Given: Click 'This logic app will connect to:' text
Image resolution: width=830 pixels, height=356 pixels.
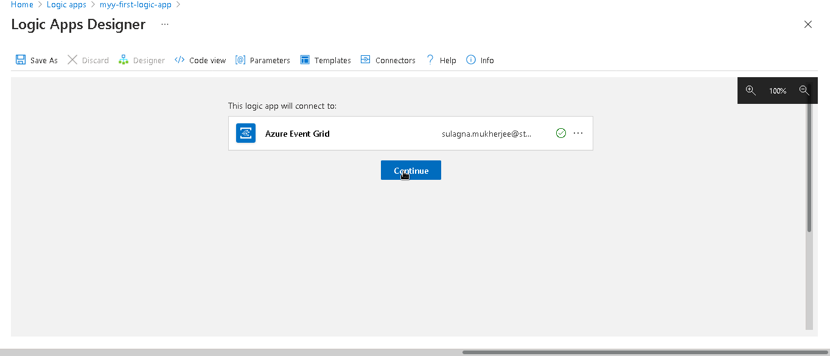Looking at the screenshot, I should pyautogui.click(x=282, y=106).
